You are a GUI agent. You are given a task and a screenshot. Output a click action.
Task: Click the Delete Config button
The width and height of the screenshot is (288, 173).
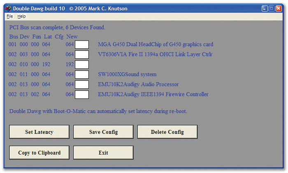[x=167, y=132]
